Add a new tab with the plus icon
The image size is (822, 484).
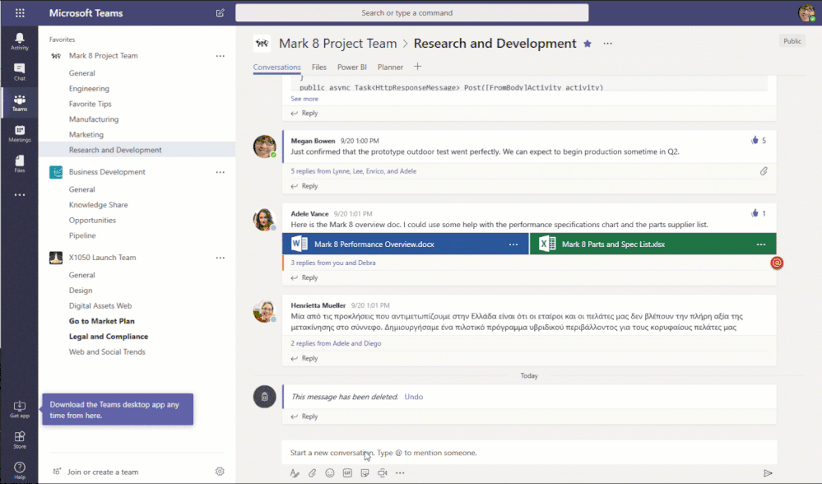coord(417,67)
